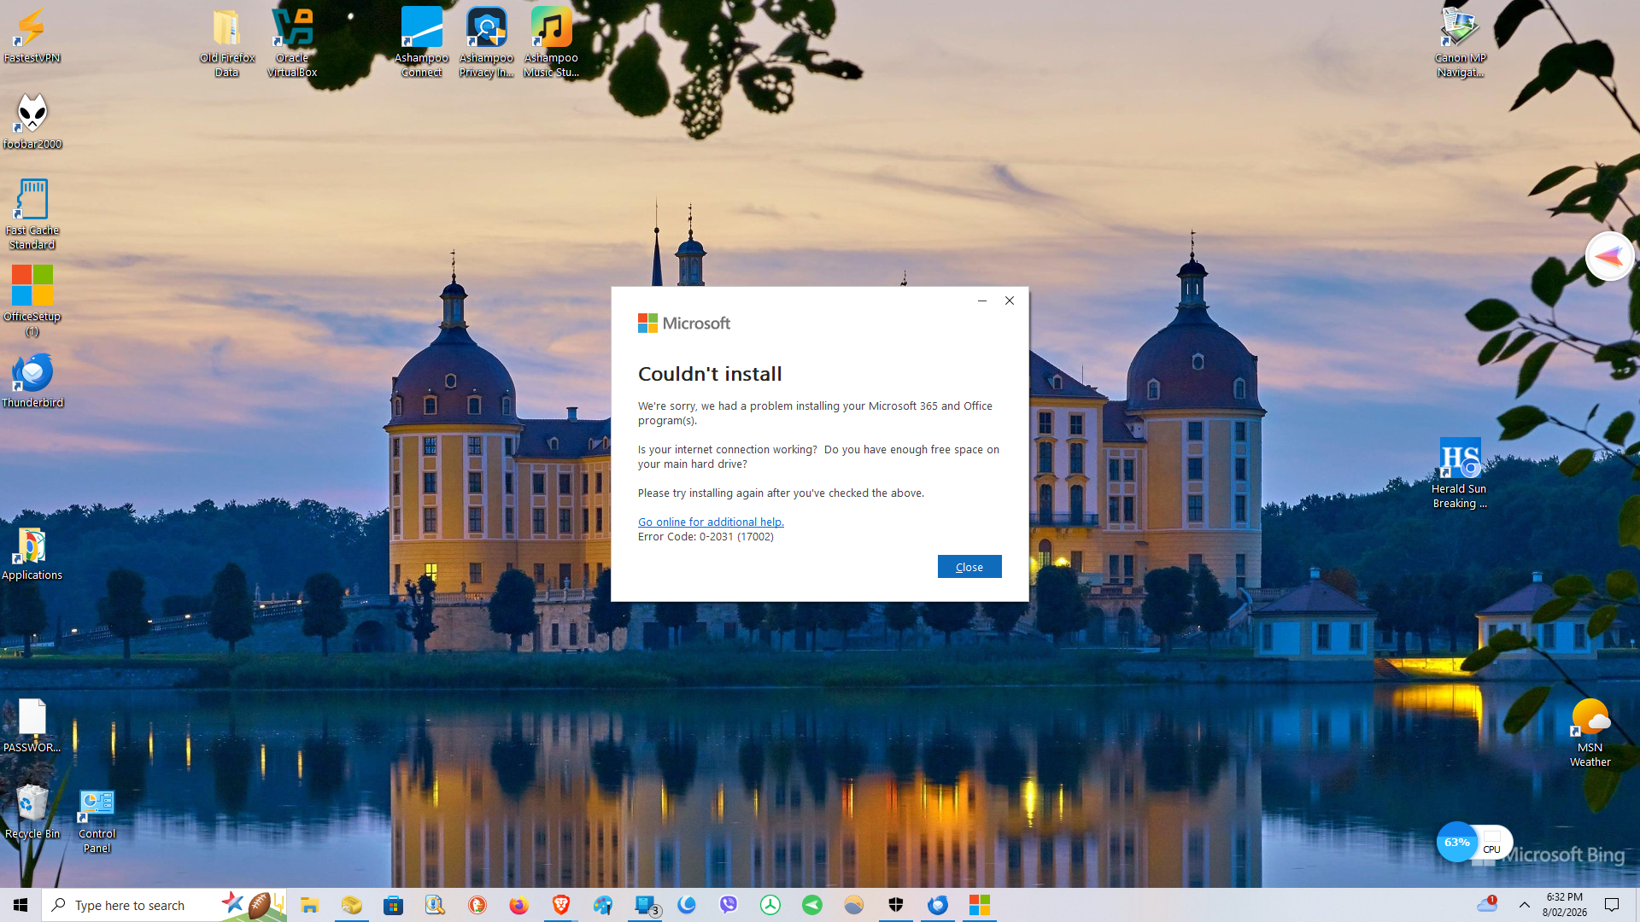Screen dimensions: 1640x922
Task: Open foobar2000 desktop shortcut
Action: pos(32,120)
